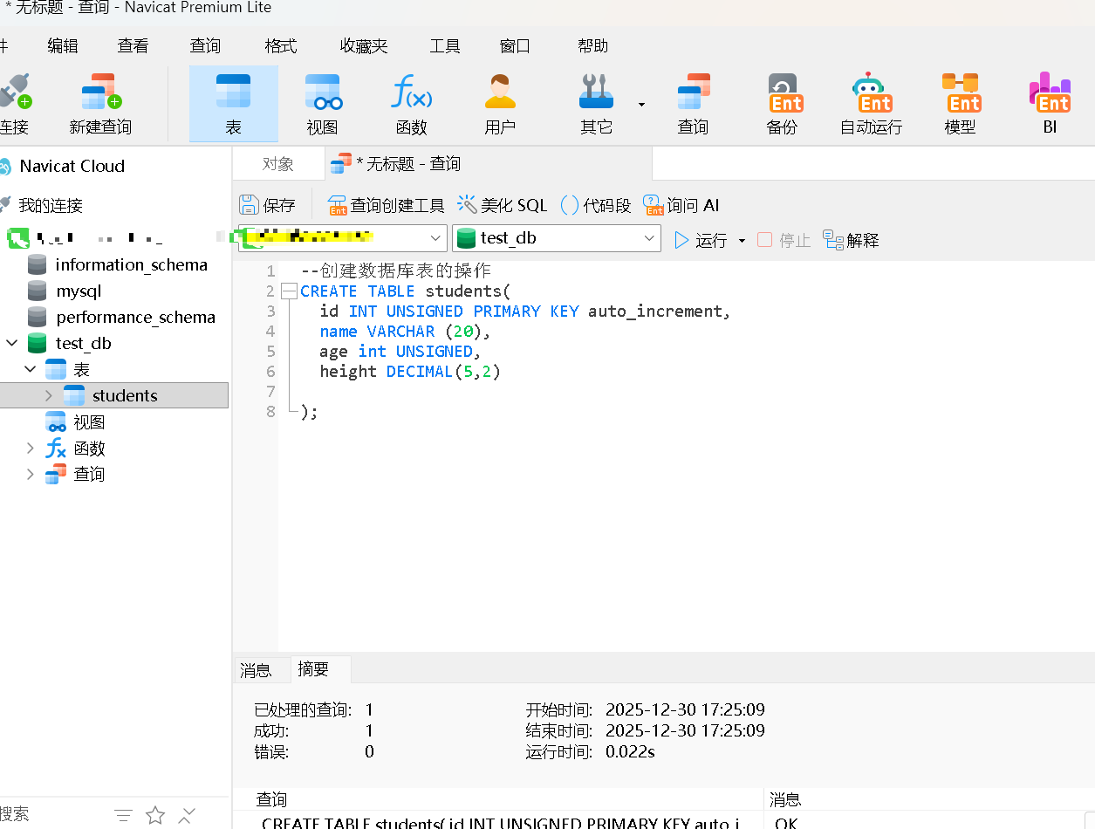The height and width of the screenshot is (829, 1095).
Task: Open the 格式 (Format) menu
Action: (281, 46)
